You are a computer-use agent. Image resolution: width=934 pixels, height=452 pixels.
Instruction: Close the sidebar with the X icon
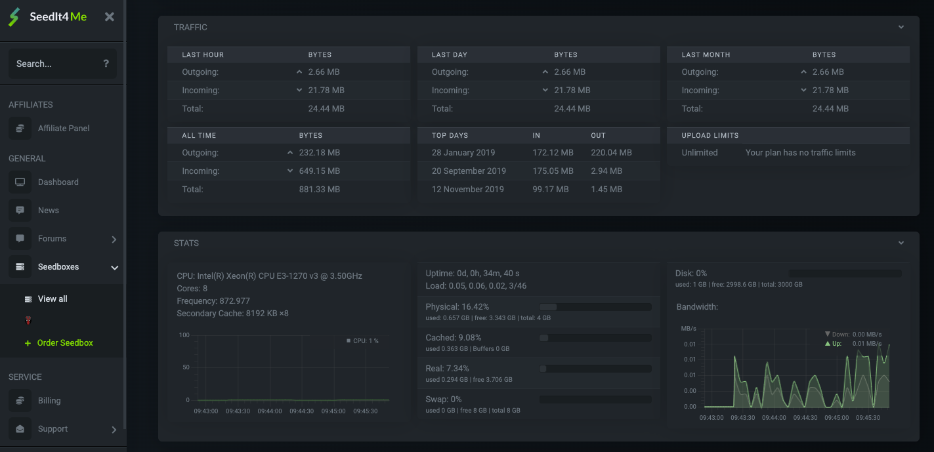[110, 17]
